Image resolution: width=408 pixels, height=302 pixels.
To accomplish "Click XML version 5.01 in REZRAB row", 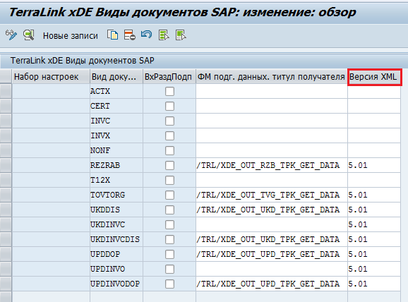I will (x=374, y=165).
